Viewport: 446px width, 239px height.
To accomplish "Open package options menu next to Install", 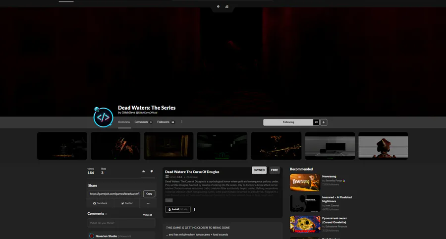I will point(195,209).
